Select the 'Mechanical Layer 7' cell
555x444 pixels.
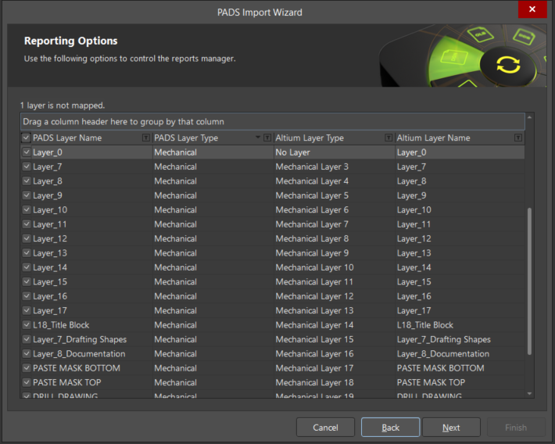tap(334, 224)
